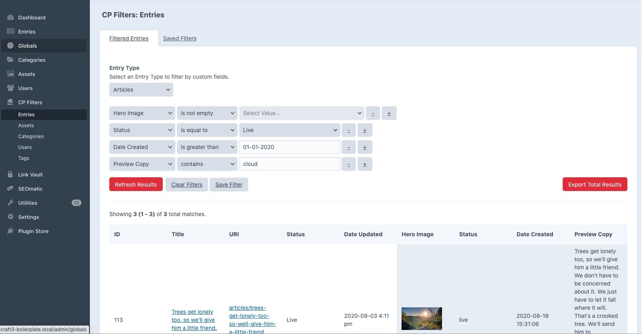Screen dimensions: 642x334
Task: Add a filter after Preview Copy row
Action: [365, 164]
